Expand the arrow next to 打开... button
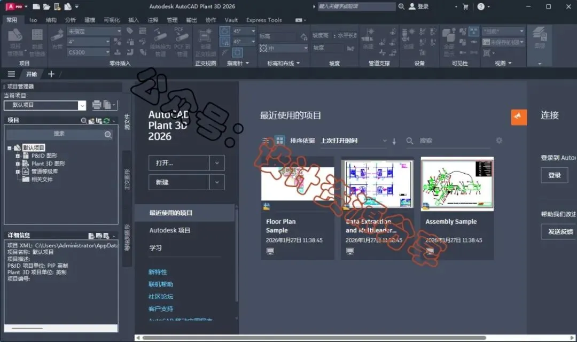577x342 pixels. [217, 162]
